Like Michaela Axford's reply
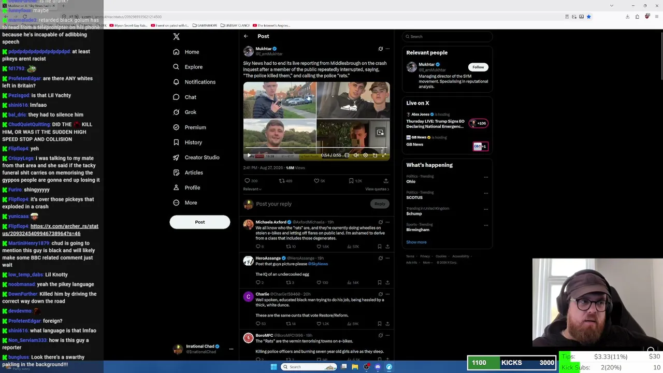The image size is (663, 373). (319, 247)
